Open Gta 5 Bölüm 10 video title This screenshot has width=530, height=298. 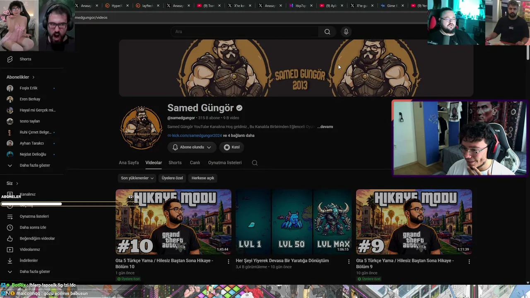(x=164, y=264)
